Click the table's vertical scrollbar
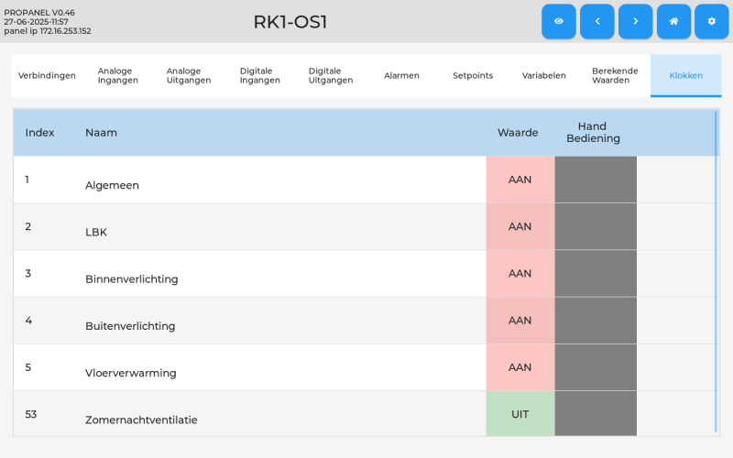 (x=716, y=271)
